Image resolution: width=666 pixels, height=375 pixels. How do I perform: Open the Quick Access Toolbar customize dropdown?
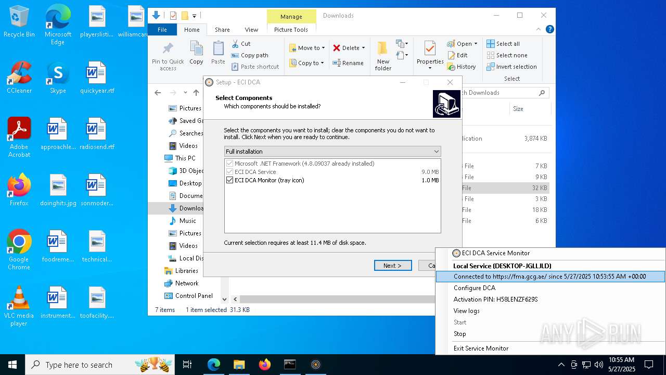tap(195, 16)
